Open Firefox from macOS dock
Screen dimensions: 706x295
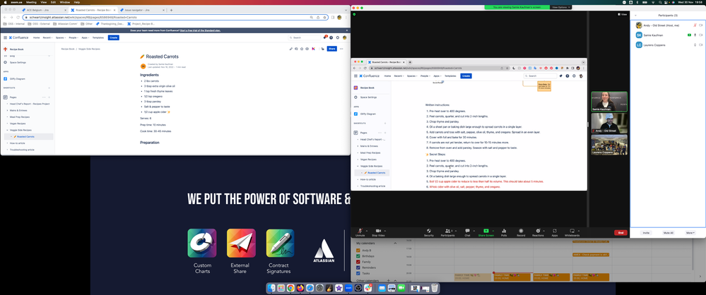[x=300, y=288]
